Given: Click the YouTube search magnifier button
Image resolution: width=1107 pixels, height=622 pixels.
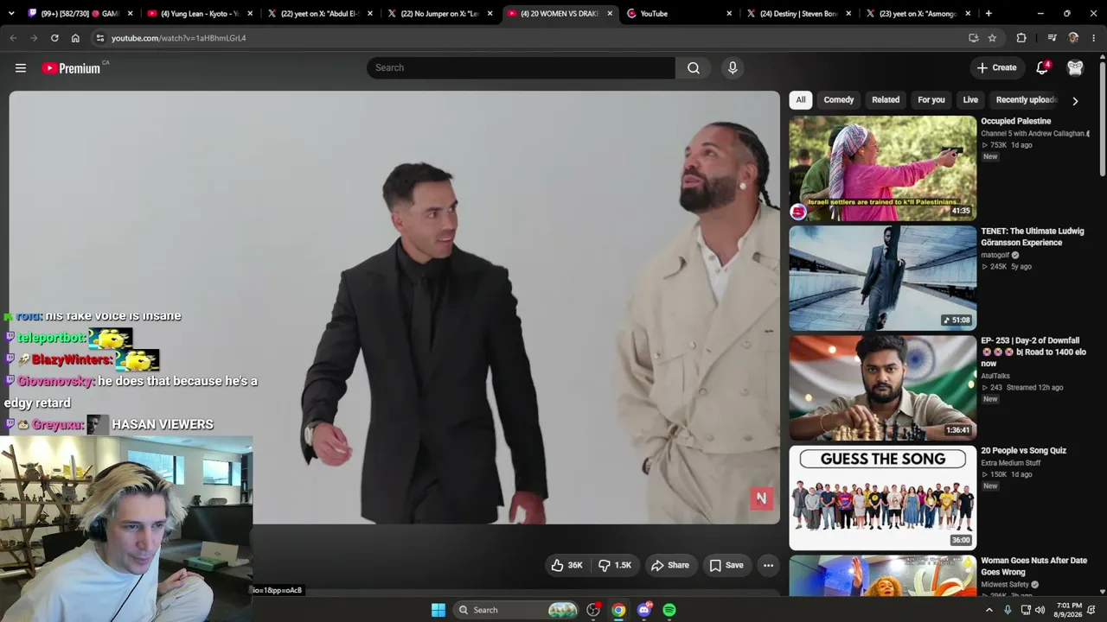Looking at the screenshot, I should (694, 68).
